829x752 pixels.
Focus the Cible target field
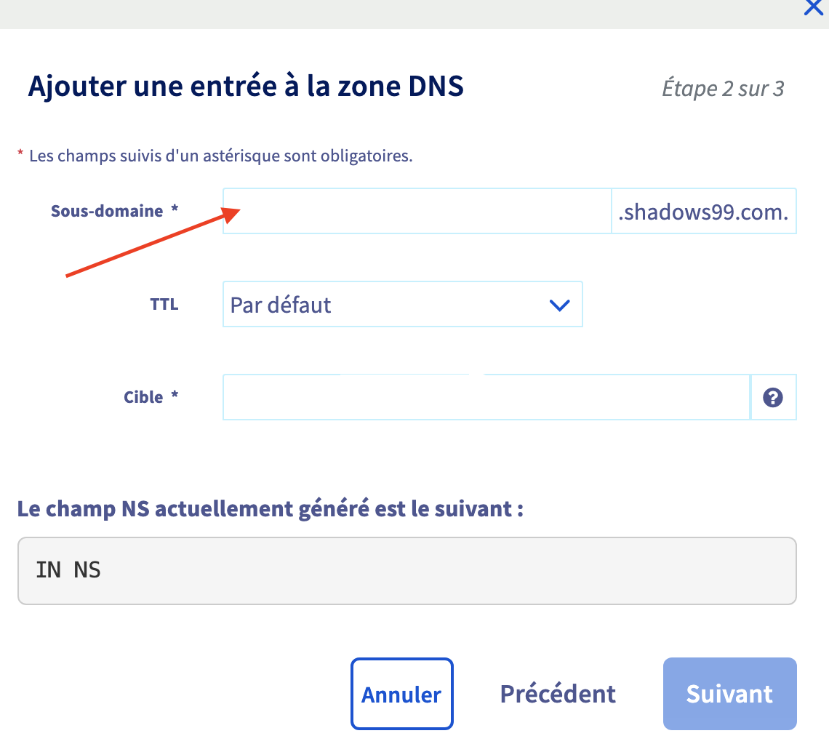coord(486,397)
